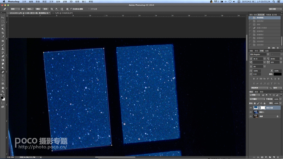Viewport: 283px width, 159px height.
Task: Open the 3D menu
Action: 71,1
